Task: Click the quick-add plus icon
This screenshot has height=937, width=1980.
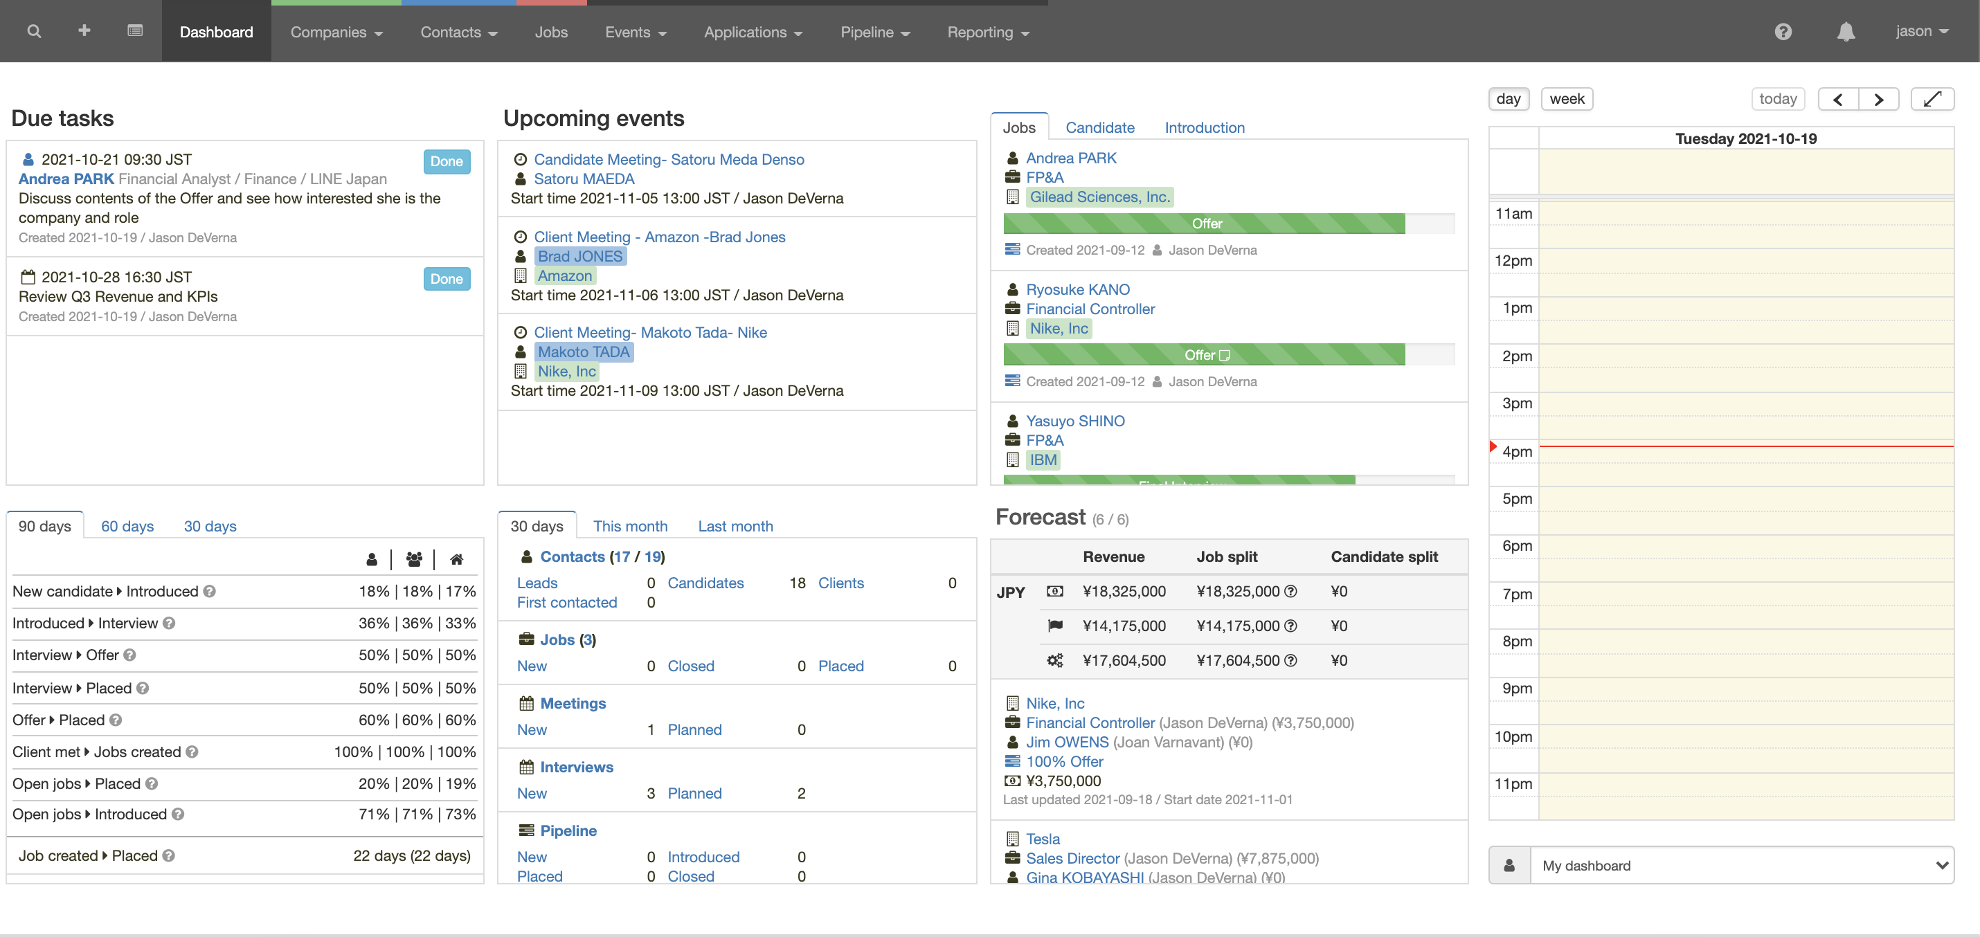Action: pyautogui.click(x=84, y=30)
